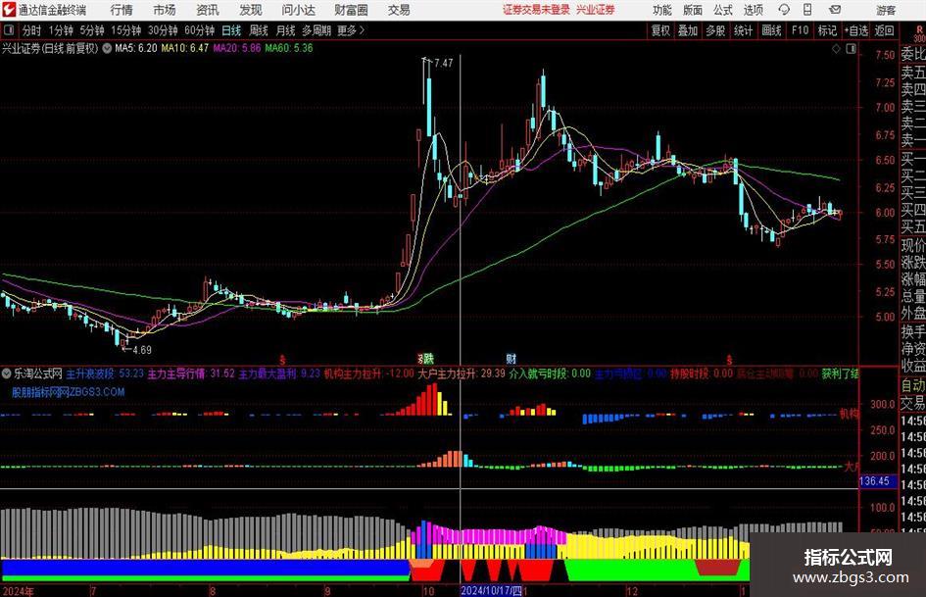The width and height of the screenshot is (926, 597).
Task: Switch to the 月线 monthly tab
Action: (x=286, y=30)
